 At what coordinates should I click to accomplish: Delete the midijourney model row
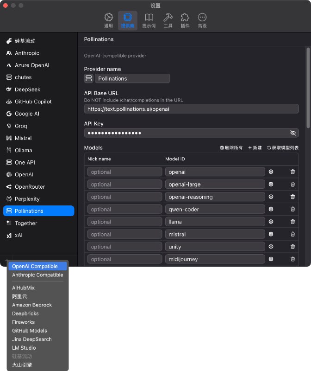(x=292, y=259)
